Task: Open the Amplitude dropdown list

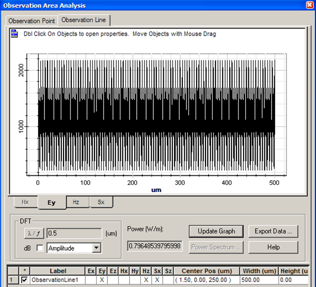Action: click(x=97, y=248)
